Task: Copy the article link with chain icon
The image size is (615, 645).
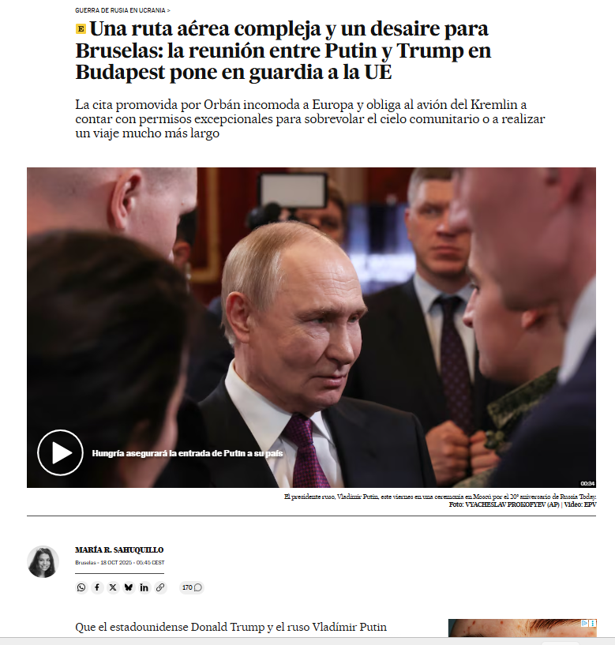Action: pyautogui.click(x=160, y=587)
